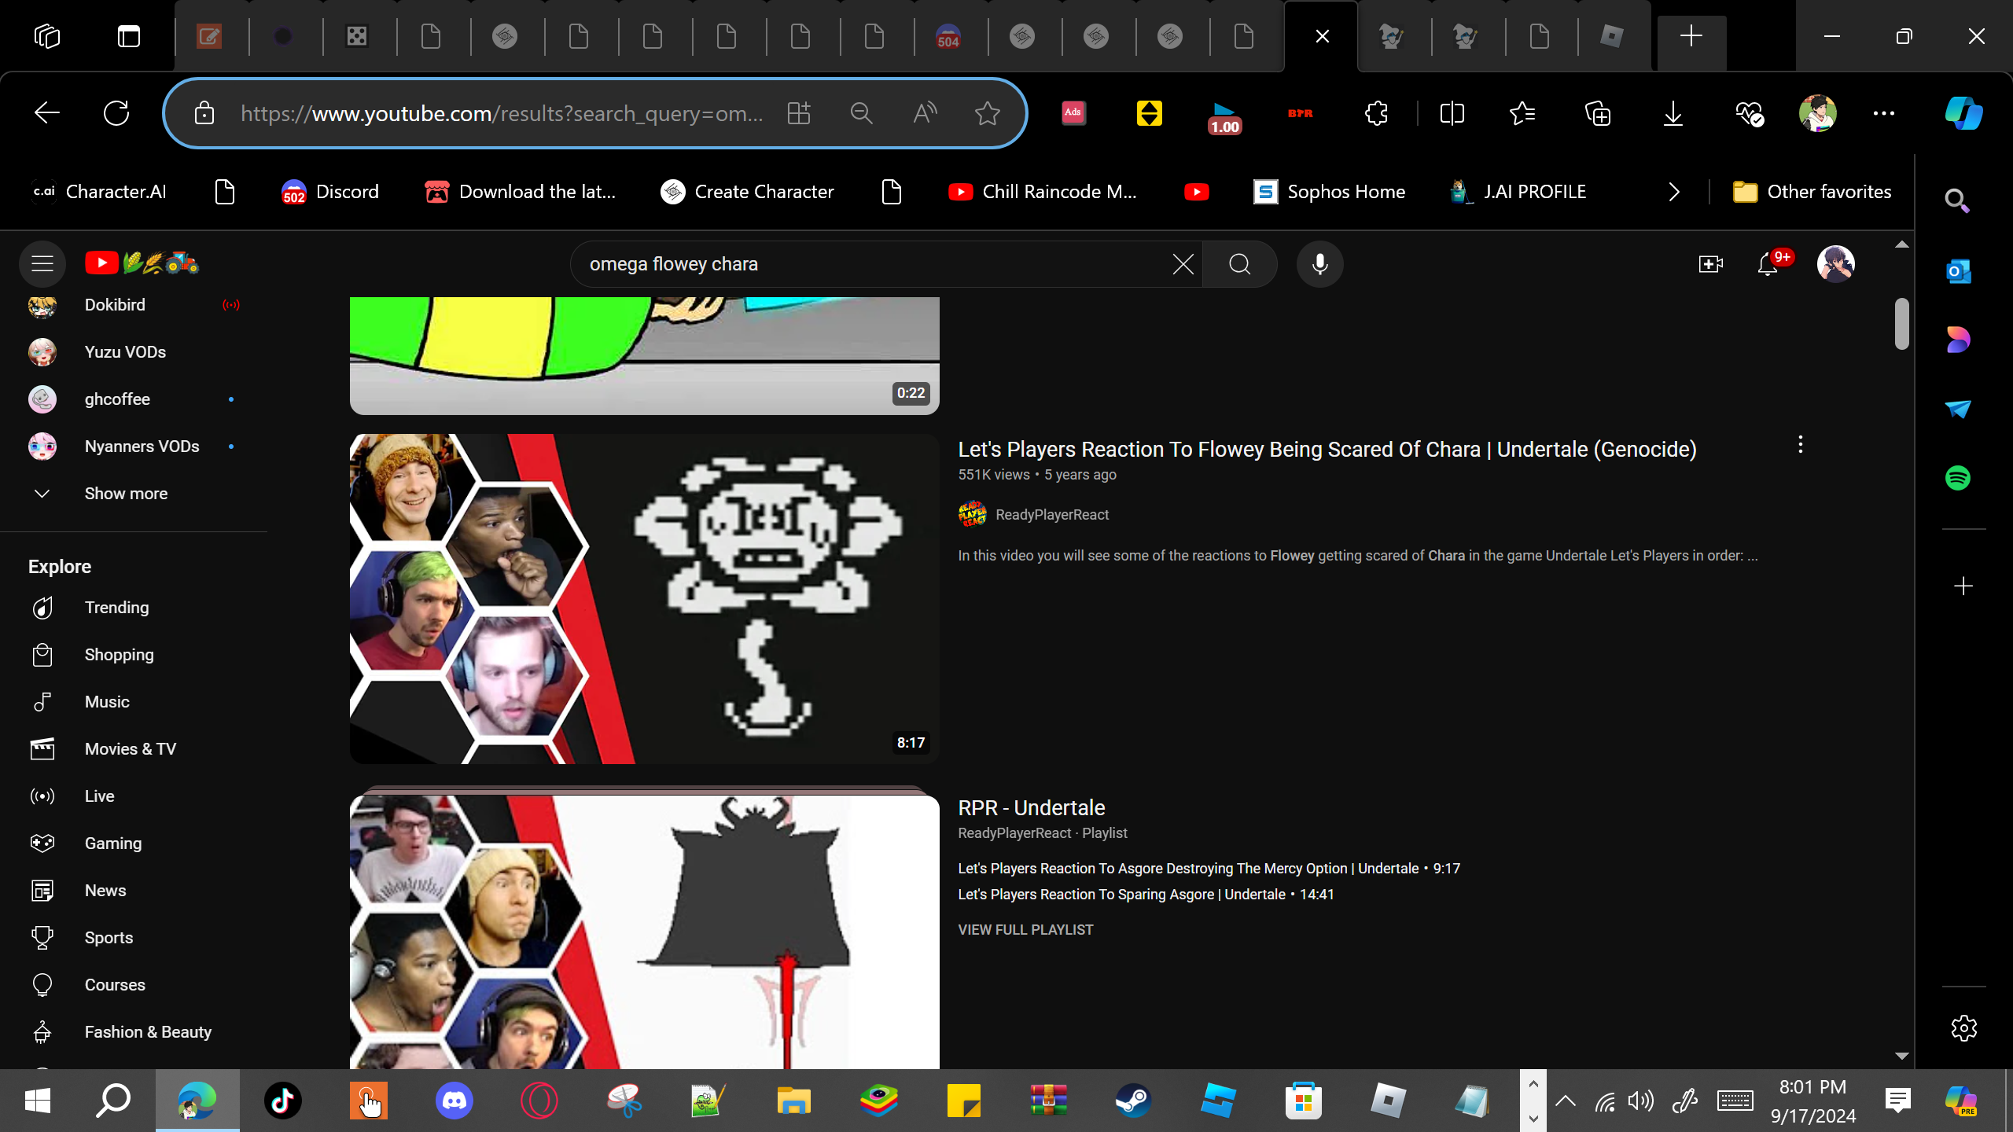
Task: Click the voice search microphone button
Action: [x=1320, y=264]
